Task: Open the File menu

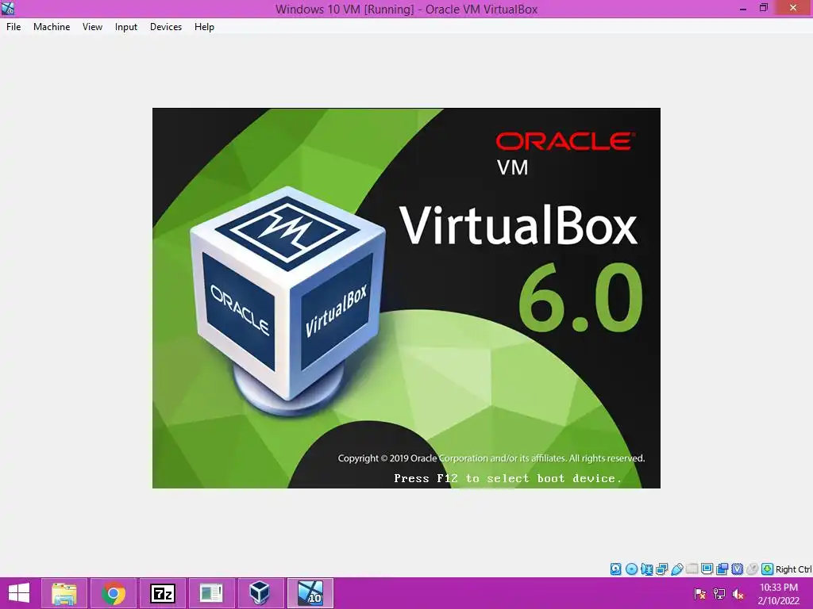Action: pos(13,27)
